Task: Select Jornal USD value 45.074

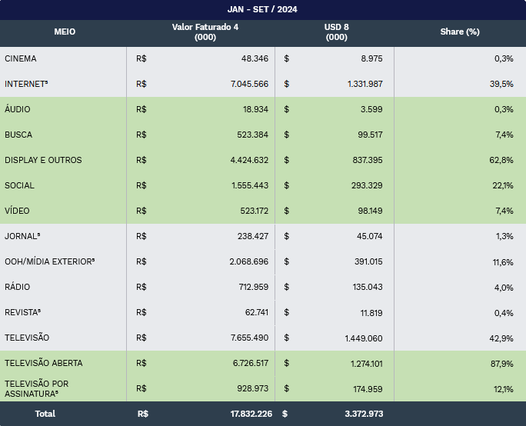Action: click(x=370, y=236)
